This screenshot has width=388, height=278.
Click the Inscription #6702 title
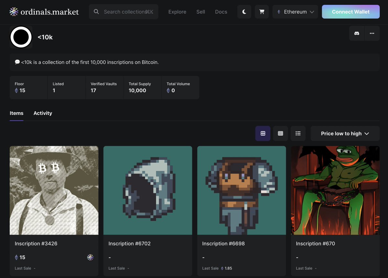point(129,243)
